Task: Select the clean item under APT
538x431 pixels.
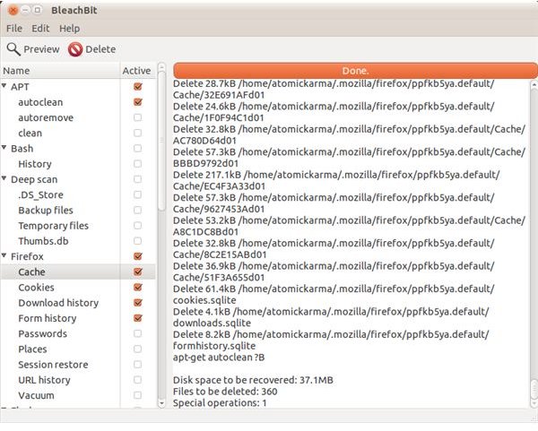Action: pyautogui.click(x=30, y=133)
